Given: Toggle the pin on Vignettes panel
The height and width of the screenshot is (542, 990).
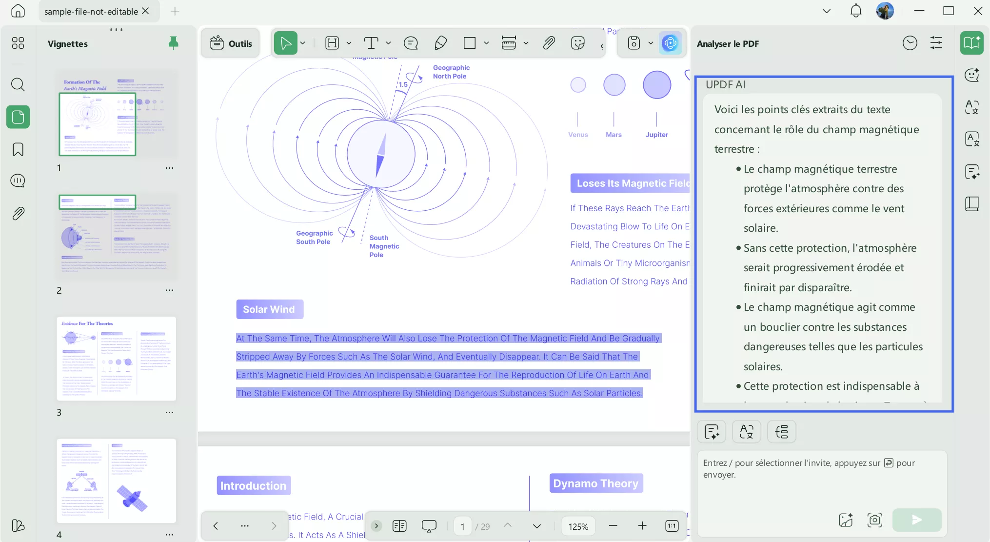Looking at the screenshot, I should click(173, 43).
